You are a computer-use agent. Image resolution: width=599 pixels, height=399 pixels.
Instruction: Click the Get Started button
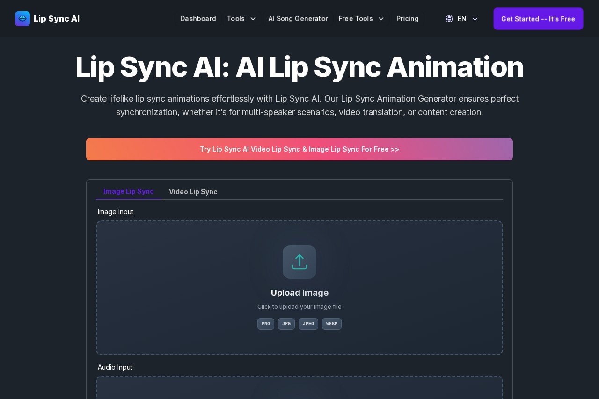coord(538,19)
